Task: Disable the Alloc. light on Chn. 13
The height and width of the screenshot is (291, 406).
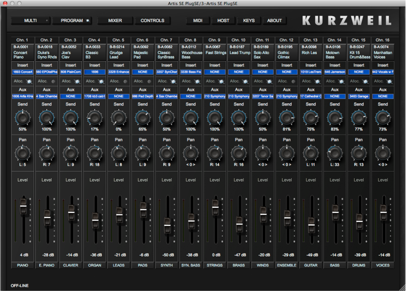Action: click(317, 81)
